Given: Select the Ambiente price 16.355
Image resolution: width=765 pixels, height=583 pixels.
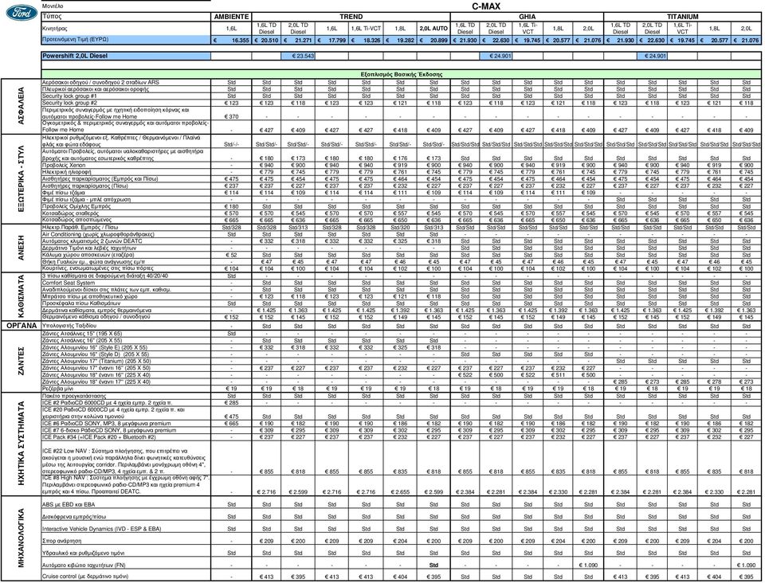Looking at the screenshot, I should click(x=238, y=41).
